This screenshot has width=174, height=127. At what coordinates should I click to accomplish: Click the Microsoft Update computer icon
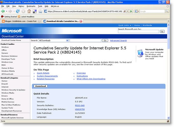(x=141, y=53)
